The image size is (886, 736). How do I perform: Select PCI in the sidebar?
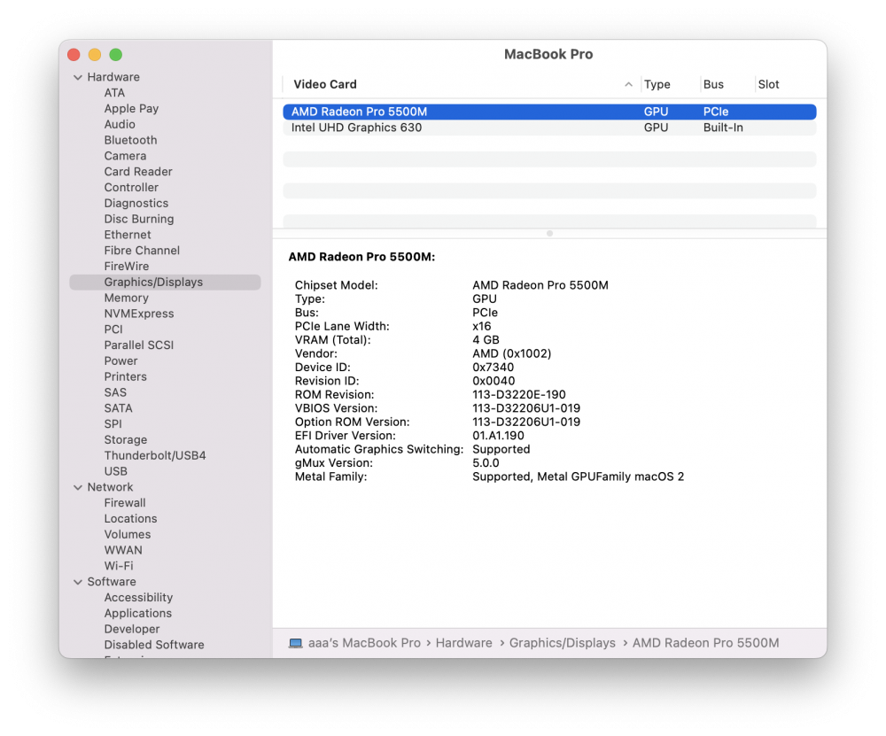pyautogui.click(x=113, y=330)
